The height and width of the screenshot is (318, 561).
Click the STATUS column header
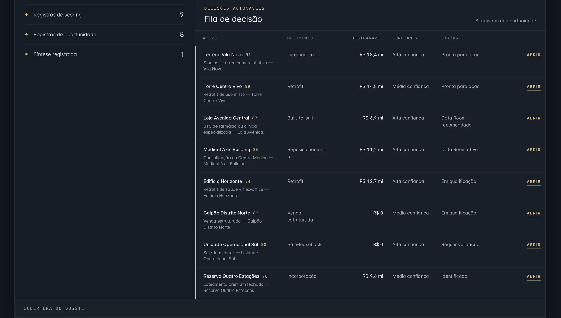[450, 38]
